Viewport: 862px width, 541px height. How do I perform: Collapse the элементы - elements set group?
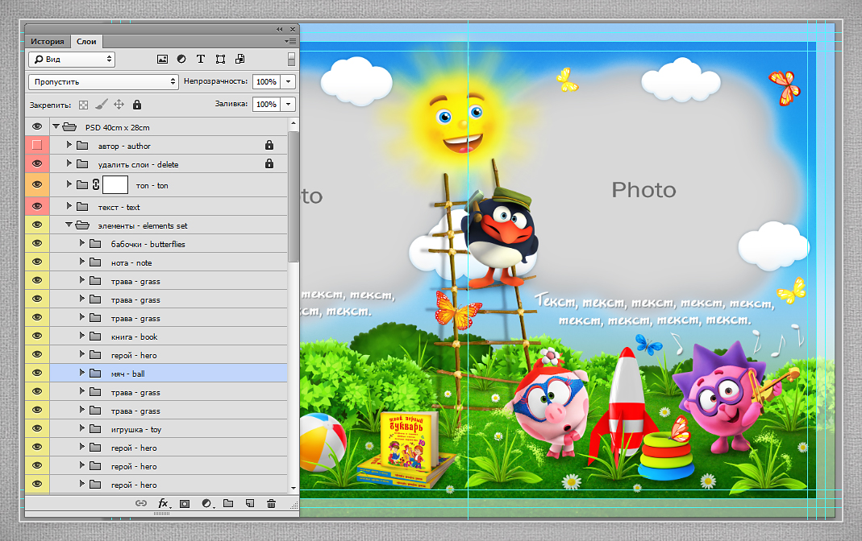click(69, 225)
